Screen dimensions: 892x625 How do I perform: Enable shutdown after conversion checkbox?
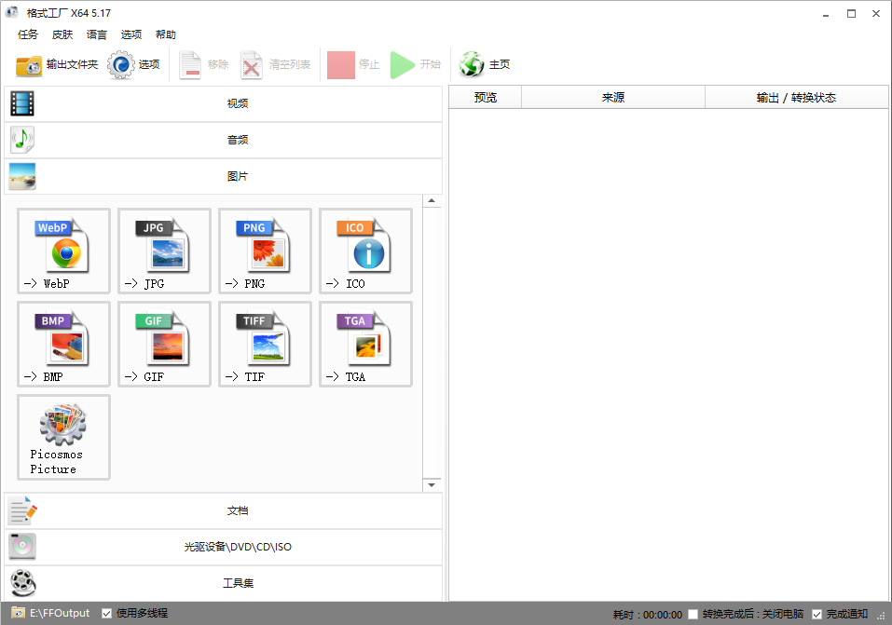[x=693, y=614]
